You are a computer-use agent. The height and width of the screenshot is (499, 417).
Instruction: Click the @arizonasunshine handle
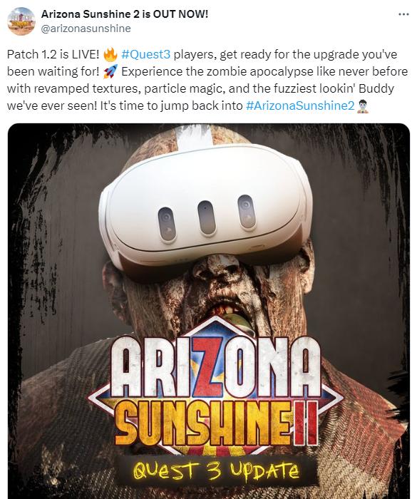pyautogui.click(x=86, y=29)
